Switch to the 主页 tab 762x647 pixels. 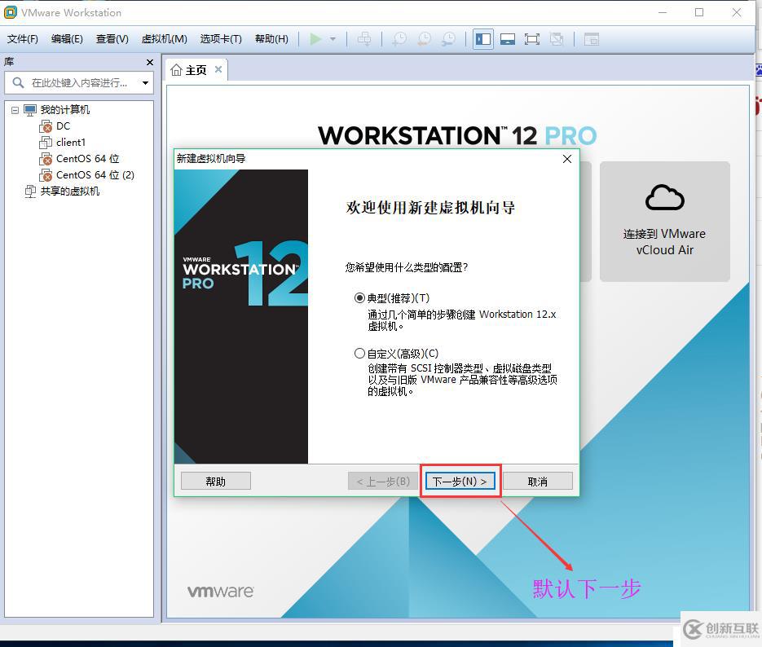pyautogui.click(x=196, y=70)
